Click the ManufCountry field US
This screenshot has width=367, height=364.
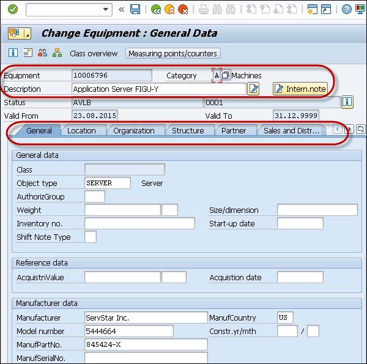click(x=285, y=318)
